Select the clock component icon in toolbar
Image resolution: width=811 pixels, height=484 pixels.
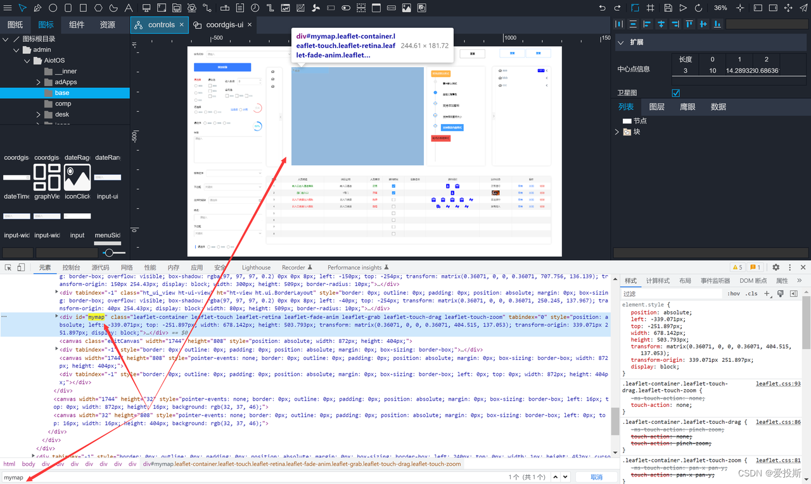point(255,8)
